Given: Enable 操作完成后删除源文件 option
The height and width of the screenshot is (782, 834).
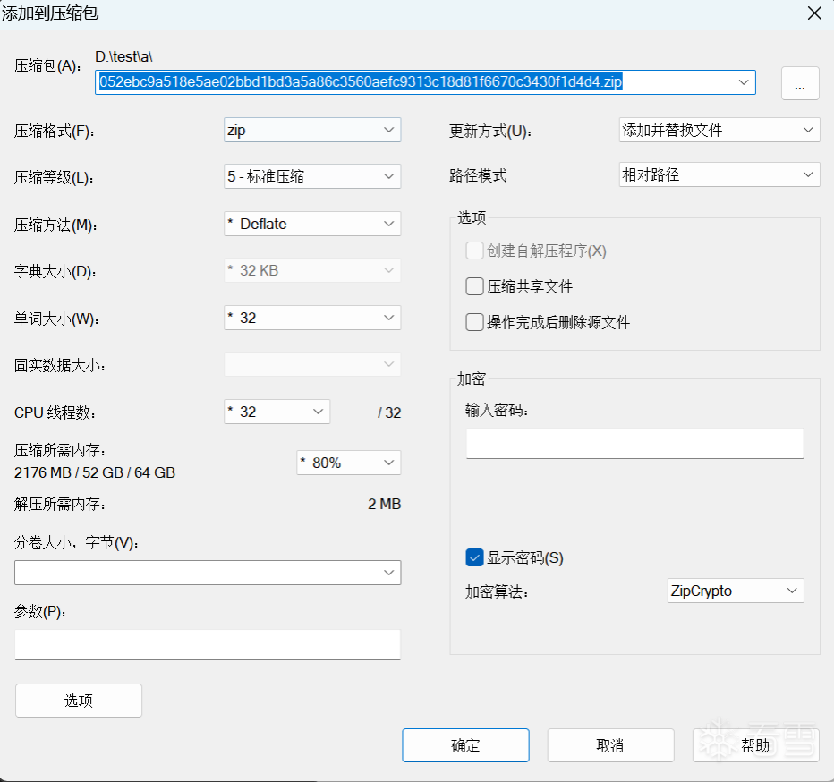Looking at the screenshot, I should [474, 322].
